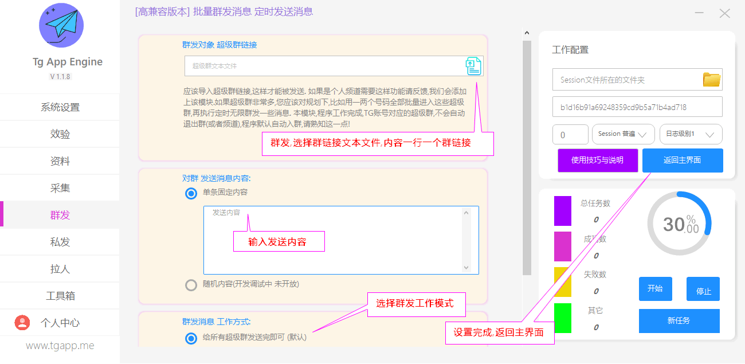The width and height of the screenshot is (745, 364).
Task: Click scroll down arrow in message box
Action: point(466,268)
